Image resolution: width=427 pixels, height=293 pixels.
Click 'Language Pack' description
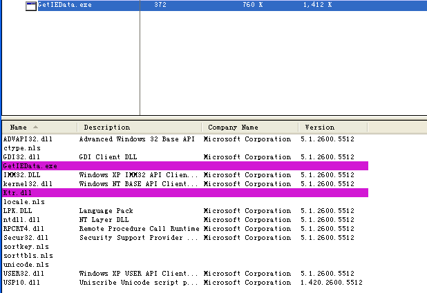pyautogui.click(x=106, y=211)
